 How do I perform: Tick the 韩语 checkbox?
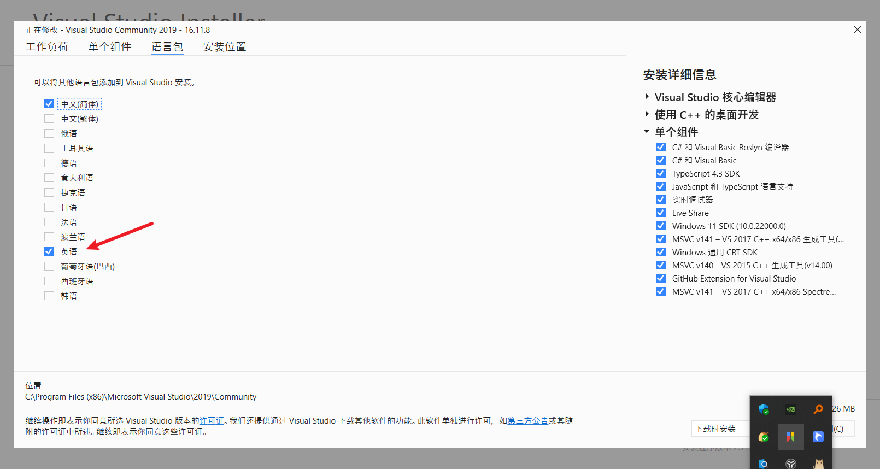(x=49, y=296)
